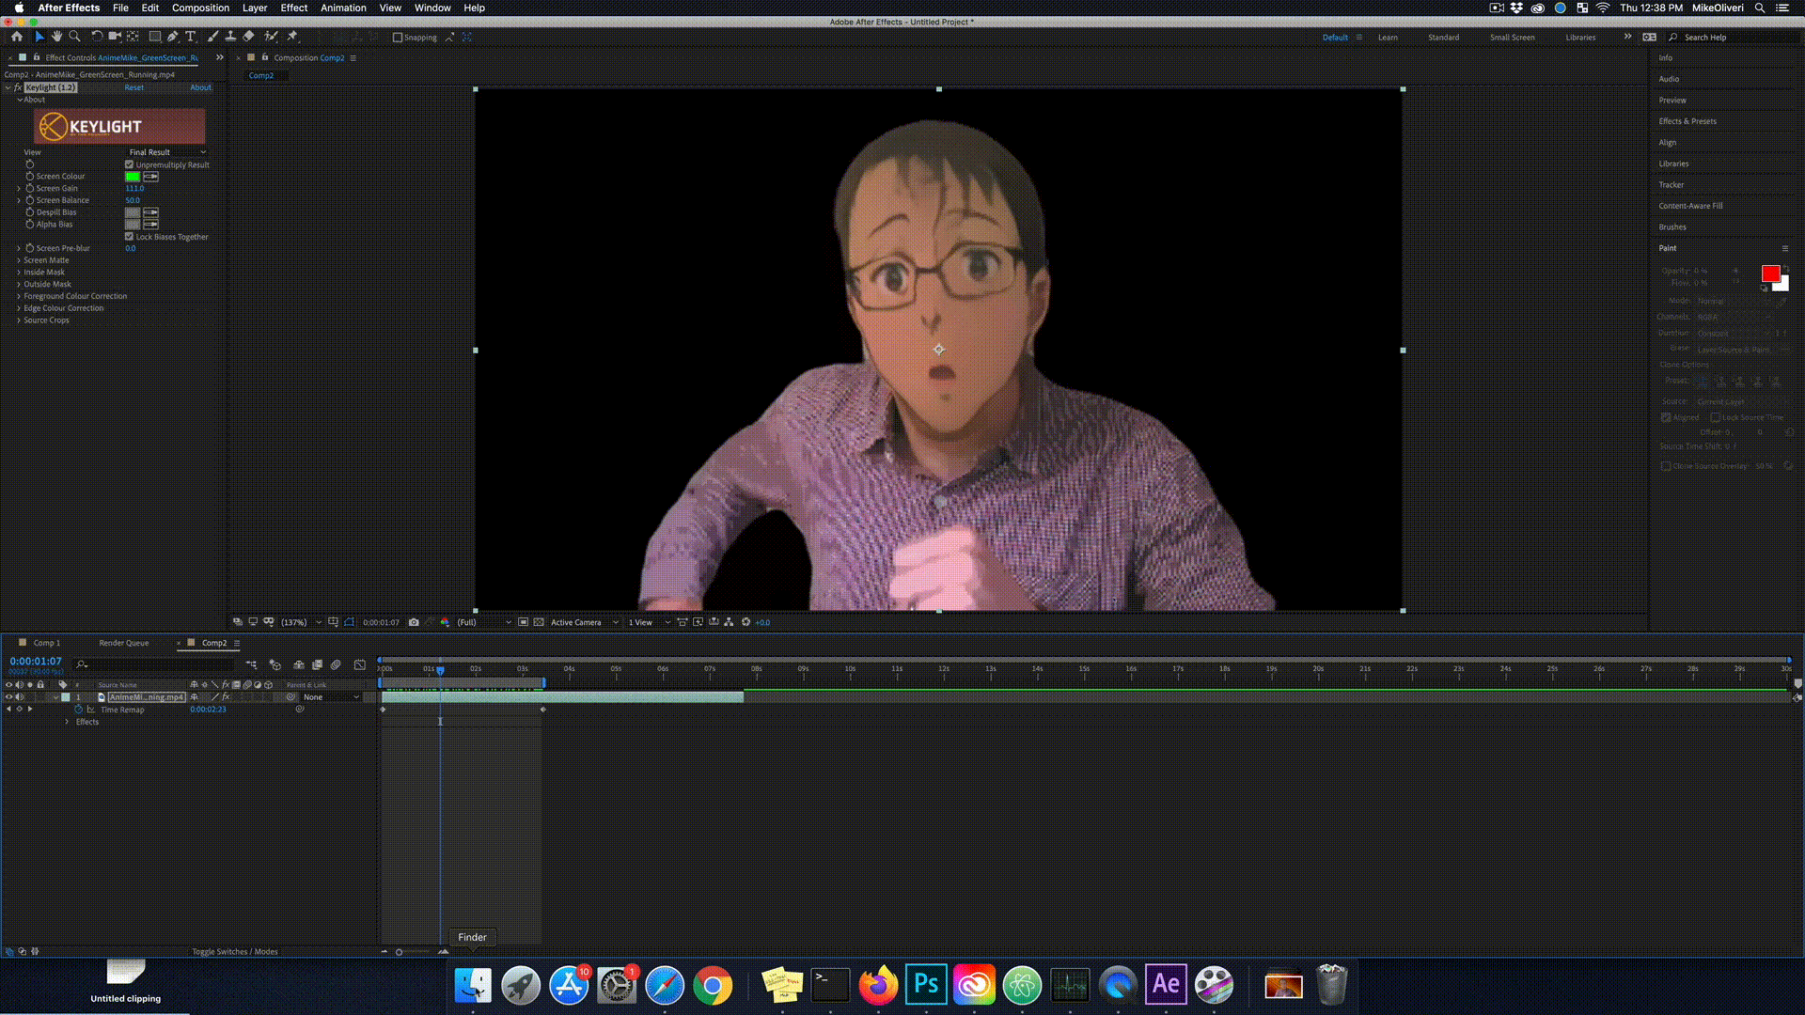Select the Horizontal Type tool
The image size is (1805, 1015).
[191, 37]
